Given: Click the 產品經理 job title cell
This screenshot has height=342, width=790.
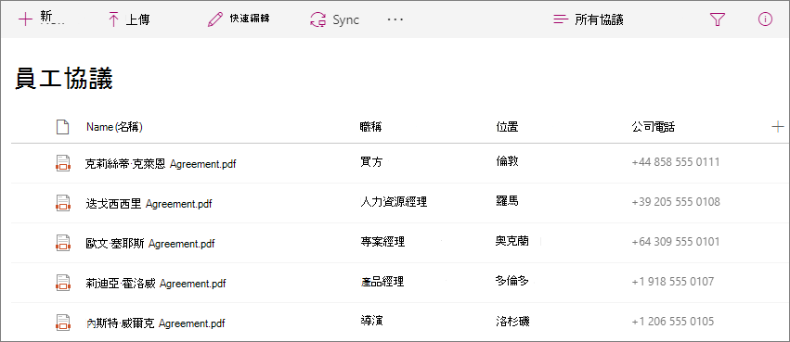Looking at the screenshot, I should pos(382,281).
